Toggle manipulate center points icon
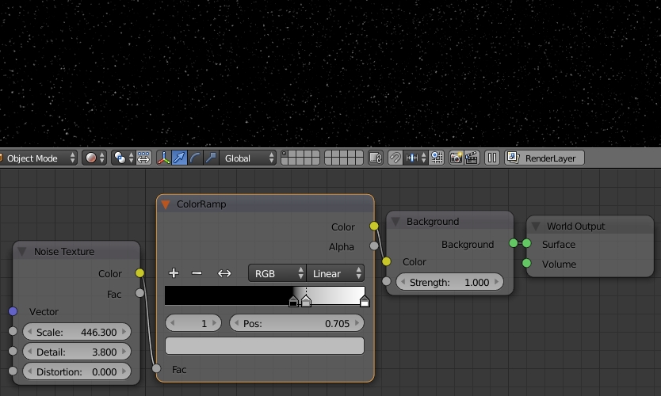This screenshot has height=396, width=661. click(143, 158)
